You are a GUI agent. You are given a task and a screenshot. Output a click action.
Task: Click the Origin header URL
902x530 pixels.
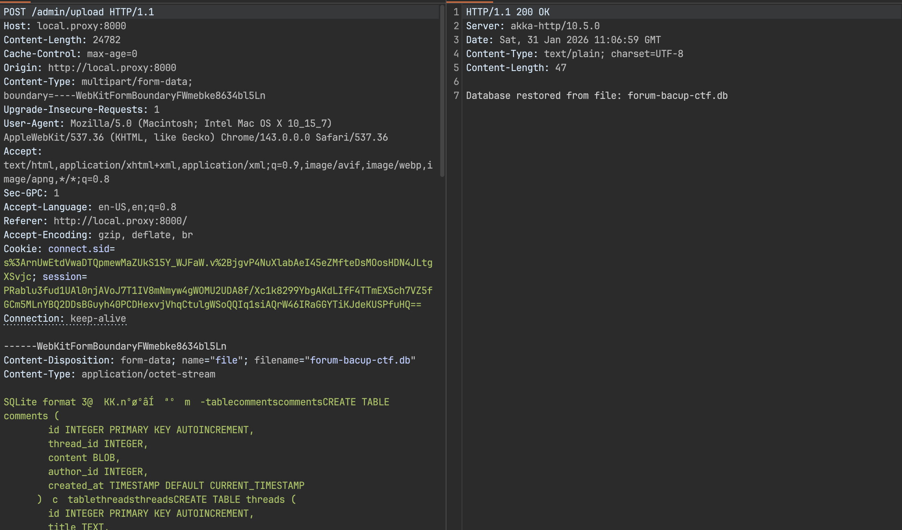[112, 68]
